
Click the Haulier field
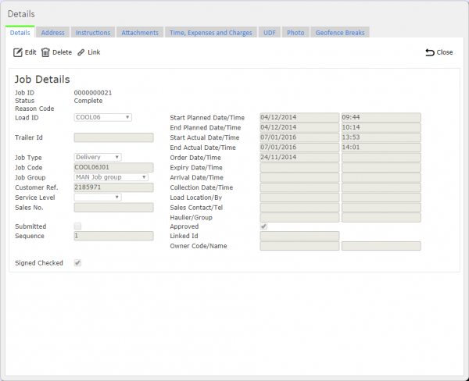coord(299,217)
